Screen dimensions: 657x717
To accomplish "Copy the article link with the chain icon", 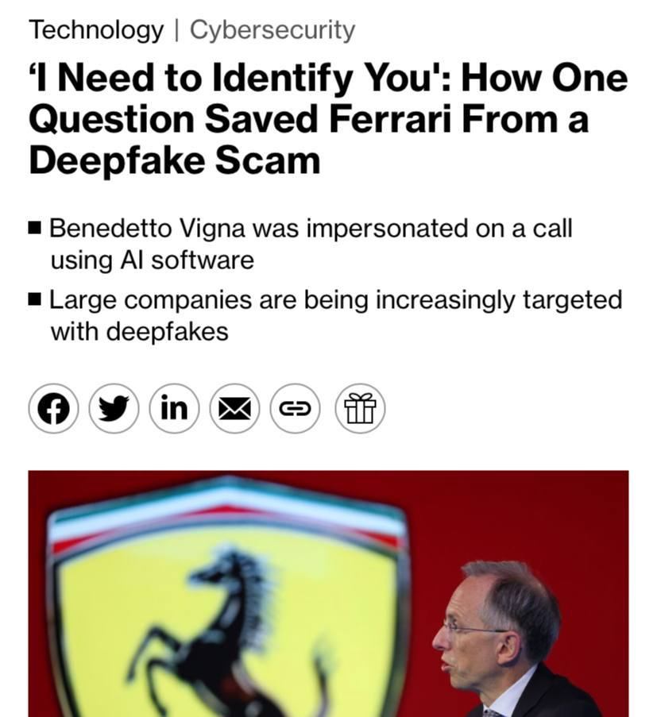I will (x=295, y=408).
